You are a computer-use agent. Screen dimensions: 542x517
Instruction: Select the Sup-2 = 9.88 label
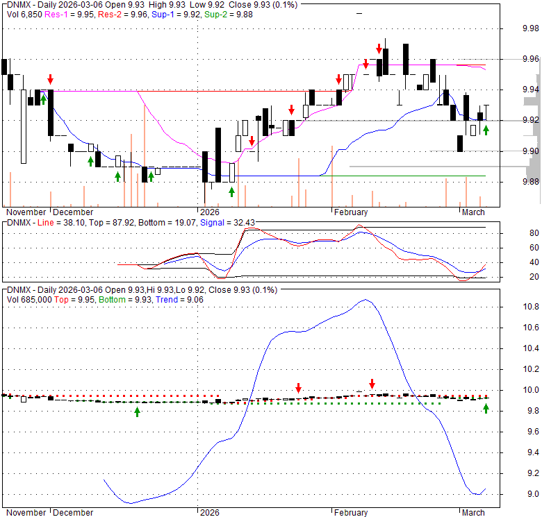[x=229, y=15]
